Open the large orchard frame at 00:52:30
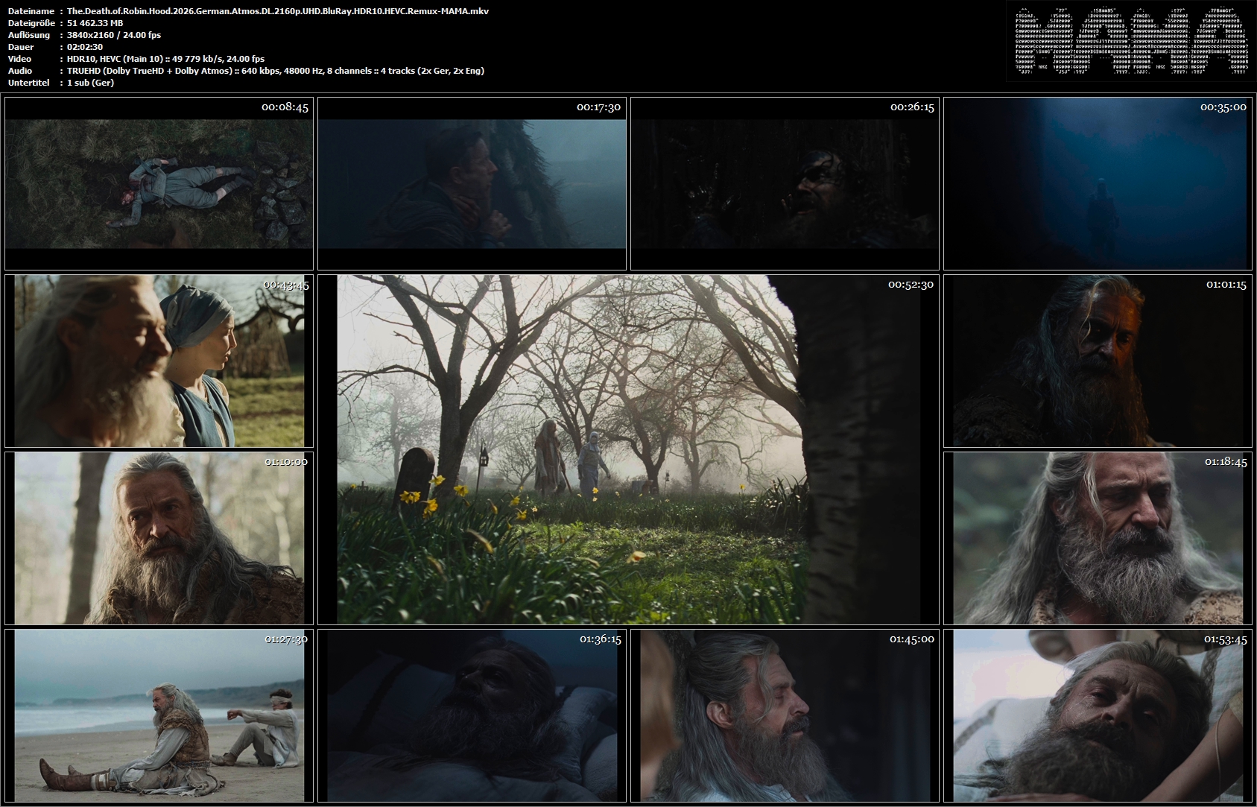Image resolution: width=1257 pixels, height=807 pixels. [x=628, y=449]
